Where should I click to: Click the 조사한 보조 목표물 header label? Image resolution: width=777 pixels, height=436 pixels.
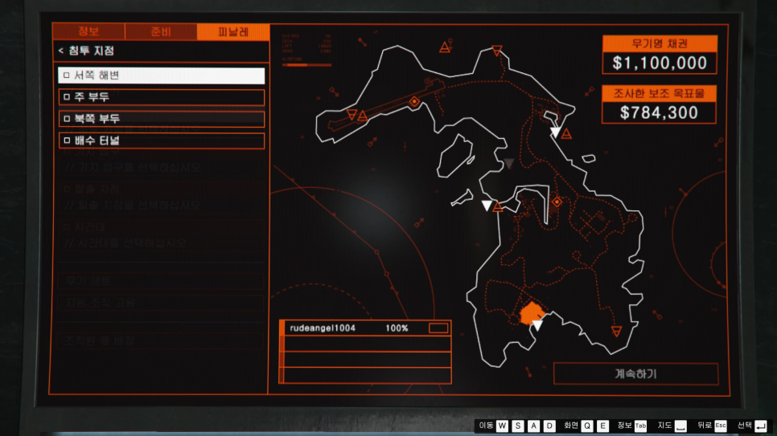659,93
